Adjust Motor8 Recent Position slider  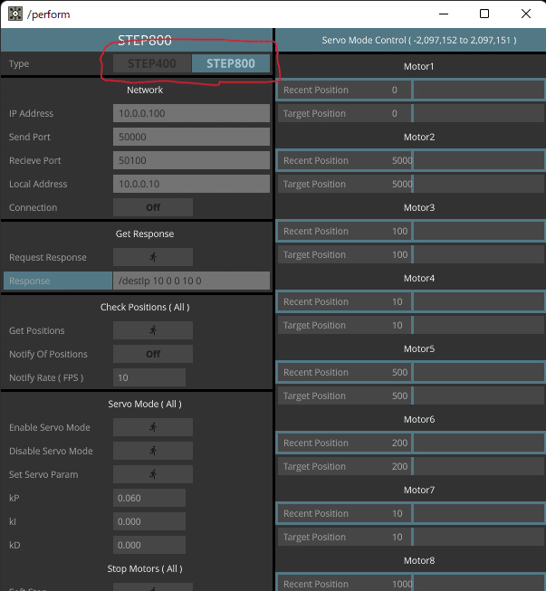[410, 583]
